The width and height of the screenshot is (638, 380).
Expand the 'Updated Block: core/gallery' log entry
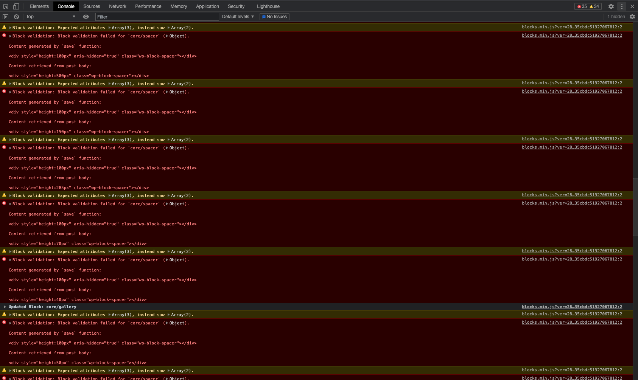coord(5,307)
